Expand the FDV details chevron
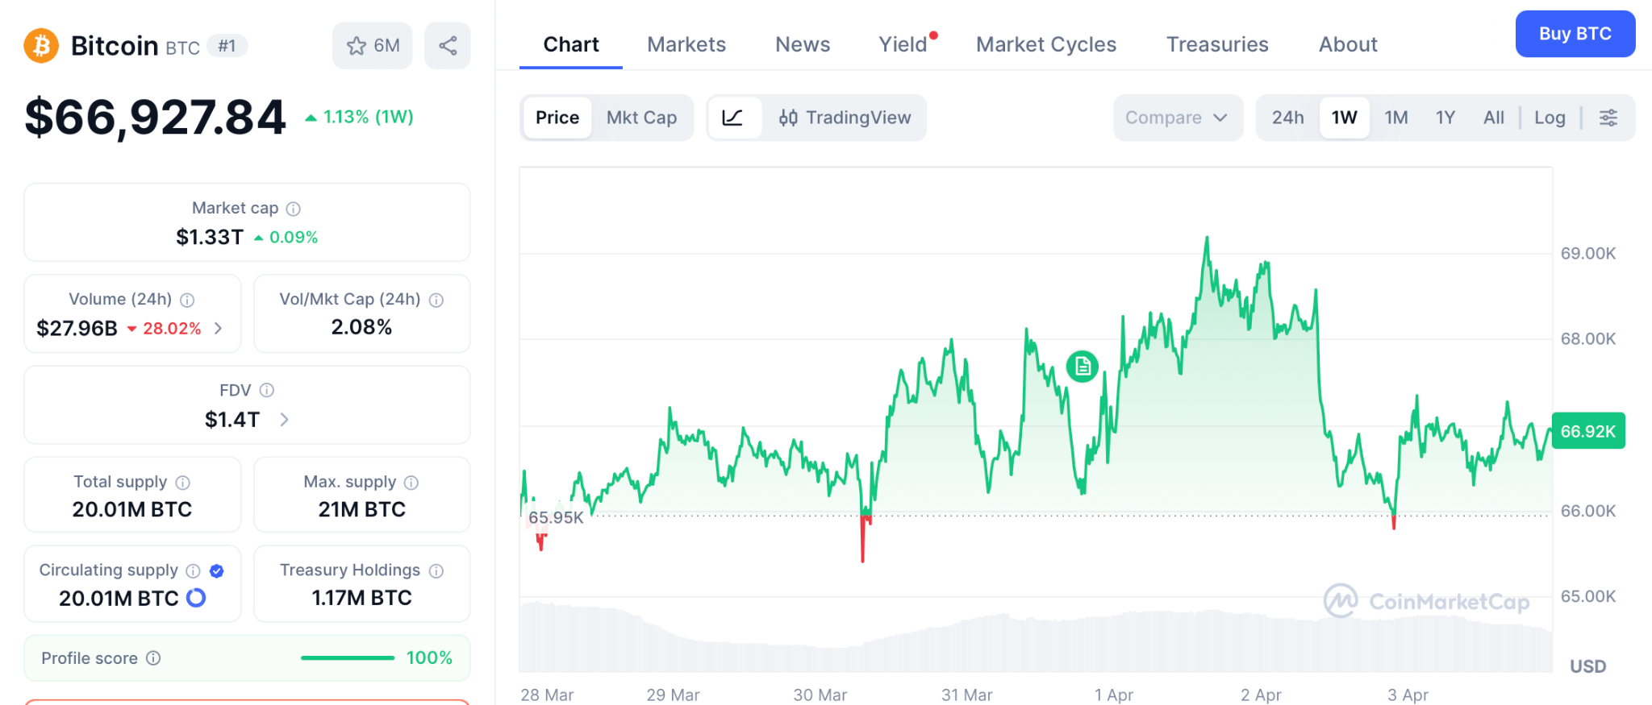The image size is (1652, 705). [x=284, y=420]
